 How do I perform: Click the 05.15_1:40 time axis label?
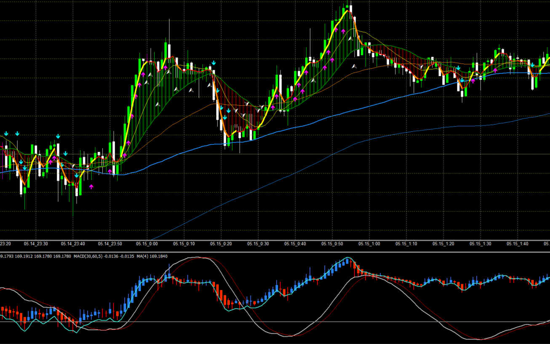pyautogui.click(x=518, y=244)
